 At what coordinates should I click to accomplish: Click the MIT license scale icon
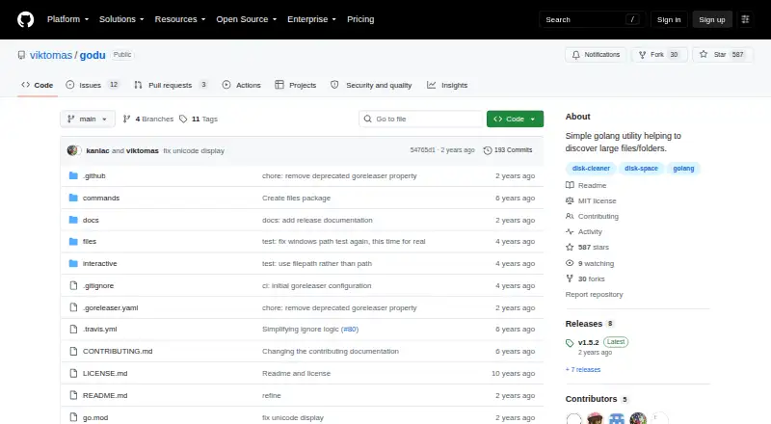(x=570, y=200)
